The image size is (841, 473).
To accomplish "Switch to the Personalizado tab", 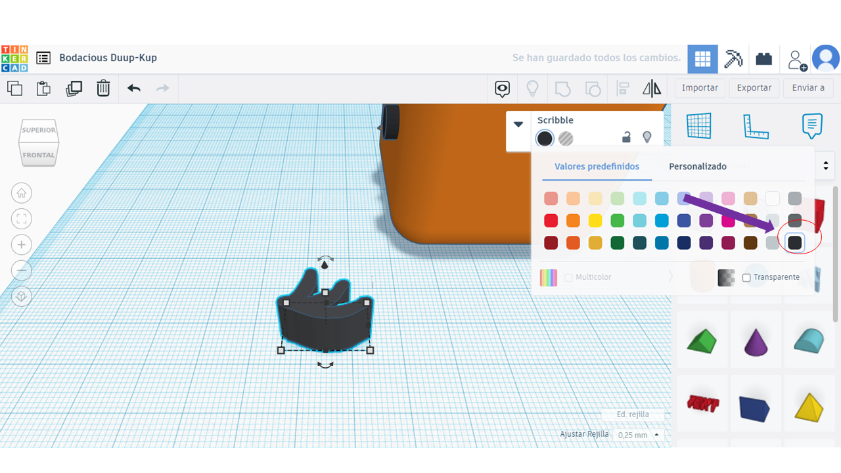I will (x=698, y=166).
